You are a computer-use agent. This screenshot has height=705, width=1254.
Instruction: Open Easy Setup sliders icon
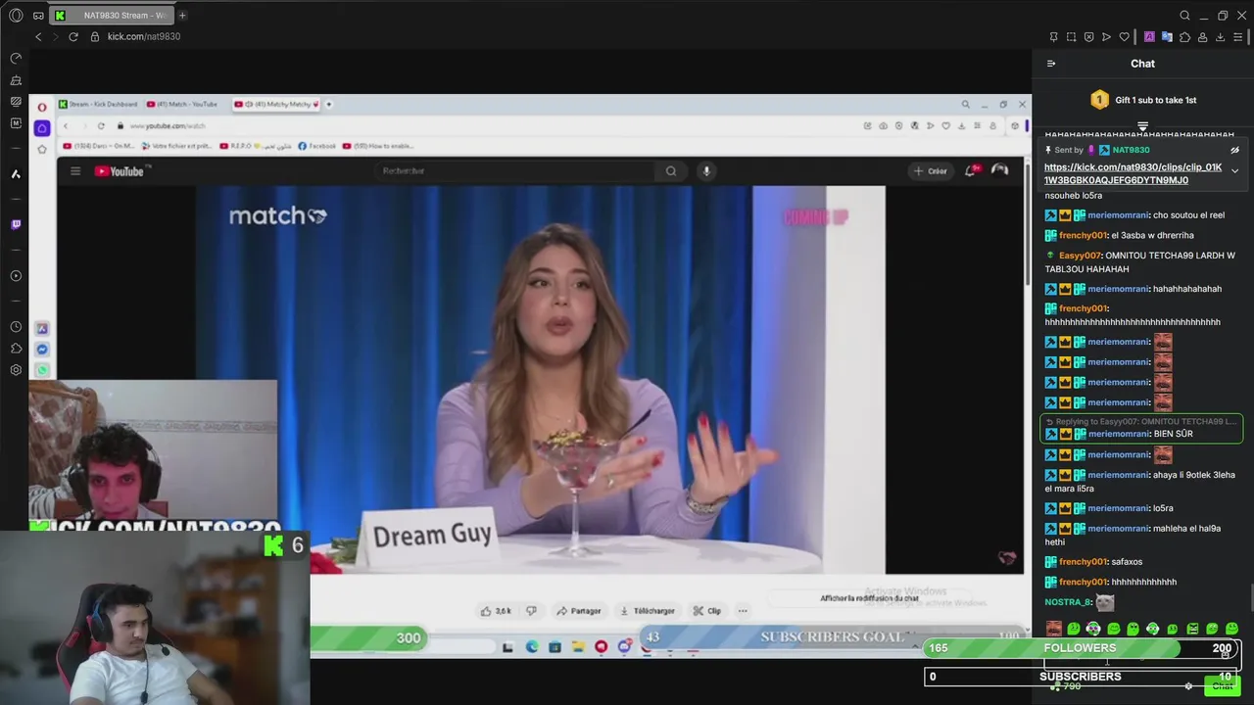(x=1237, y=37)
